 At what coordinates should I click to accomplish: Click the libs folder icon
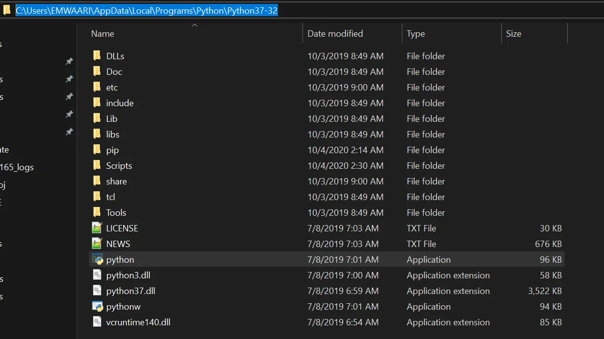click(97, 134)
